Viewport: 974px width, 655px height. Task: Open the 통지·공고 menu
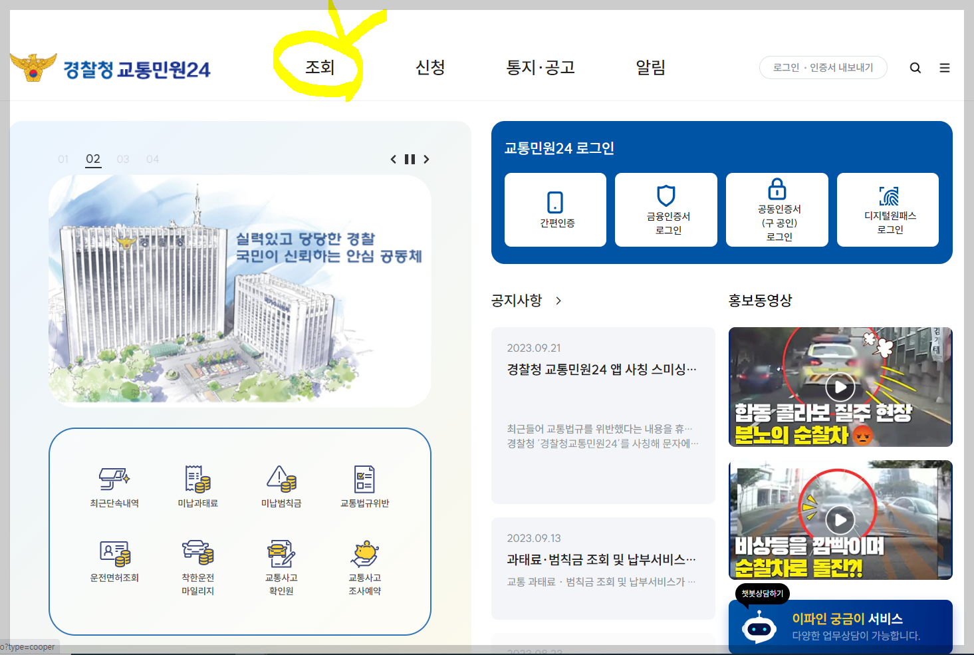coord(541,67)
